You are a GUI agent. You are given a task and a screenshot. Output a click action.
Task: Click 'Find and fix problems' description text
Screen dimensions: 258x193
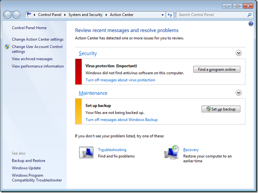[x=116, y=156]
